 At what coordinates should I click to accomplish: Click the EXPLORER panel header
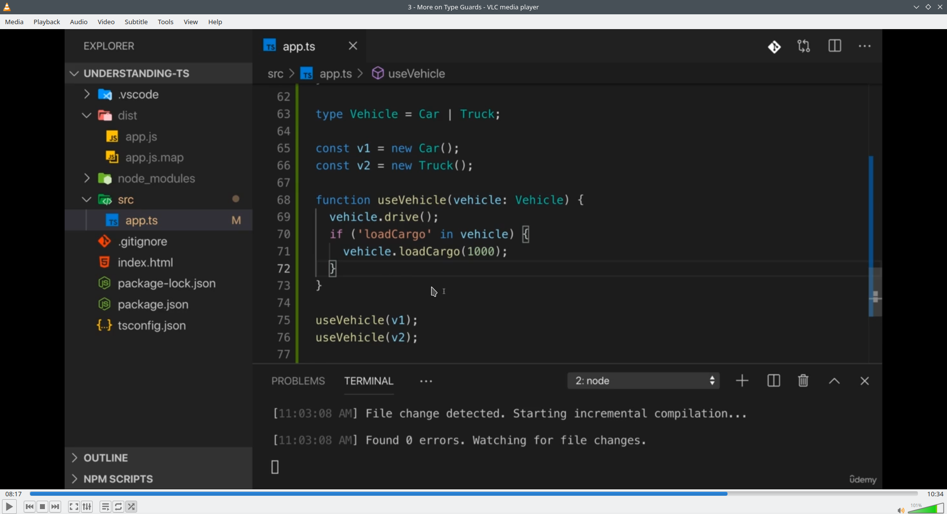(109, 46)
